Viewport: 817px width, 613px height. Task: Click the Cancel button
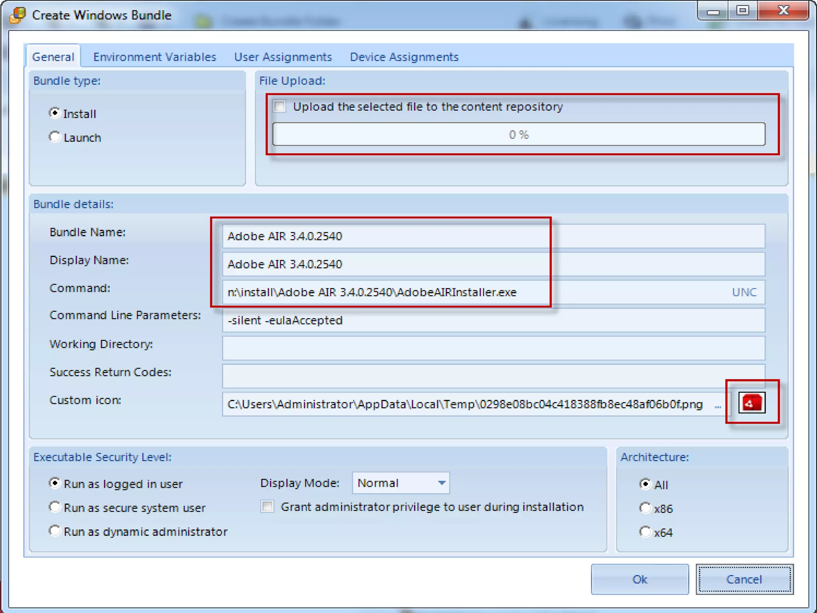pyautogui.click(x=744, y=579)
